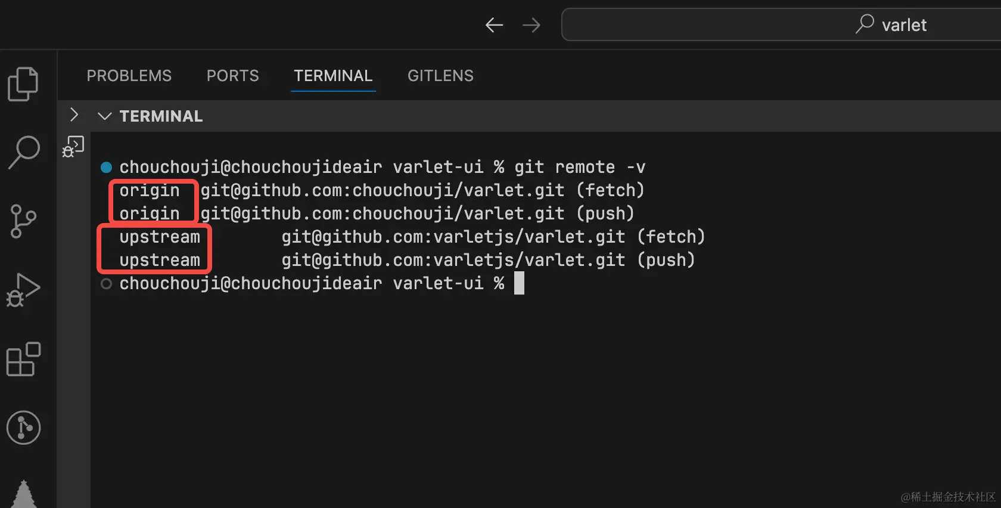1001x508 pixels.
Task: Click the TERMINAL section header label
Action: pos(161,116)
